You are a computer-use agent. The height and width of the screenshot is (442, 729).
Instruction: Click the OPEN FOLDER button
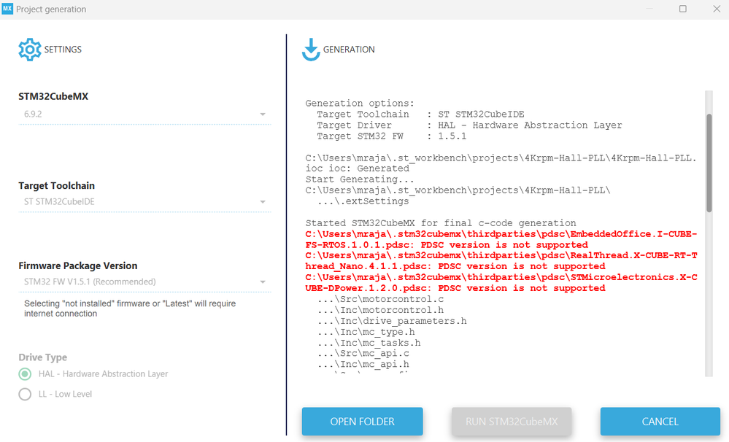[362, 422]
